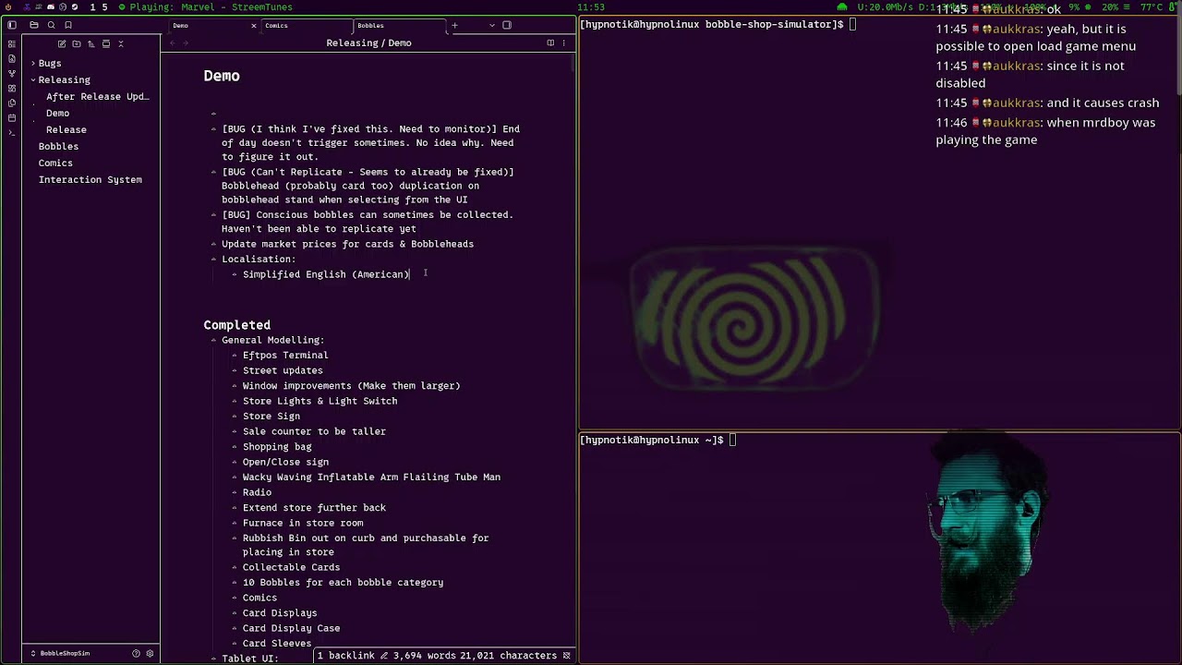
Task: Focus the bobble-shop-simulator terminal prompt
Action: click(x=718, y=24)
